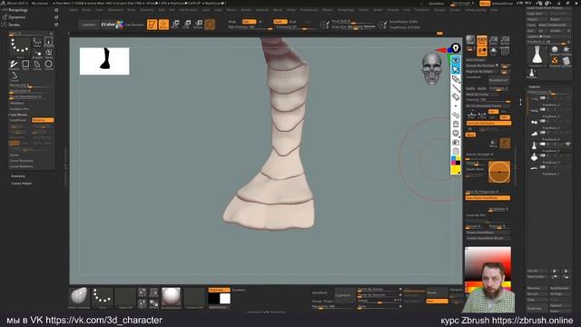Click the skull head navigation thumbnail

pyautogui.click(x=432, y=68)
